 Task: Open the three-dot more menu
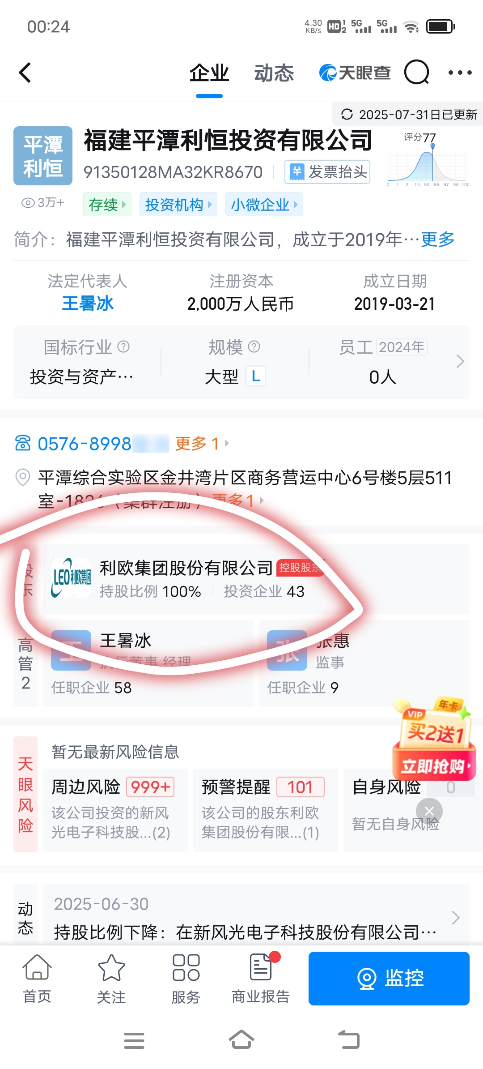460,73
